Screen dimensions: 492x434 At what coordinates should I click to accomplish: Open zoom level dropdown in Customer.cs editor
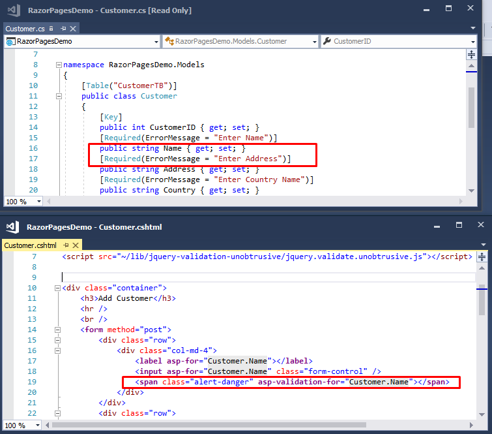(x=39, y=202)
